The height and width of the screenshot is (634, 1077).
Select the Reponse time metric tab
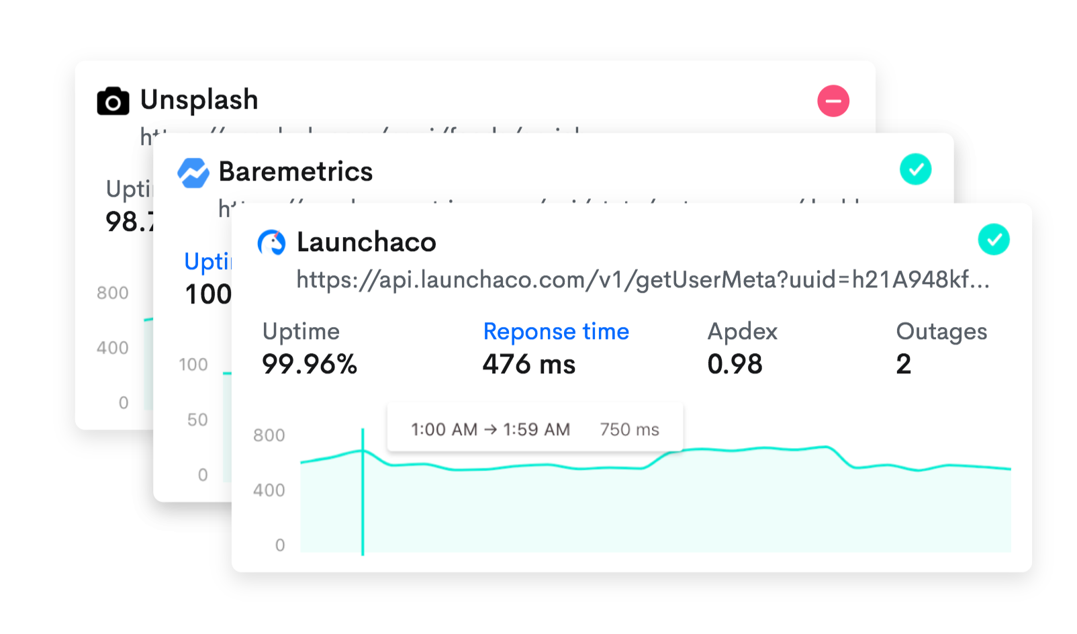click(556, 331)
